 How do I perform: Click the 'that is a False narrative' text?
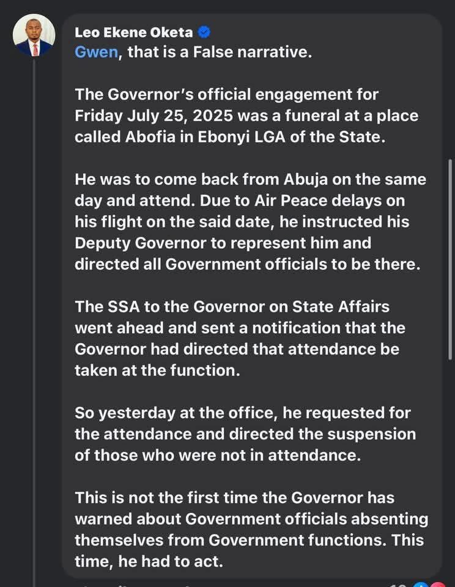pyautogui.click(x=220, y=52)
